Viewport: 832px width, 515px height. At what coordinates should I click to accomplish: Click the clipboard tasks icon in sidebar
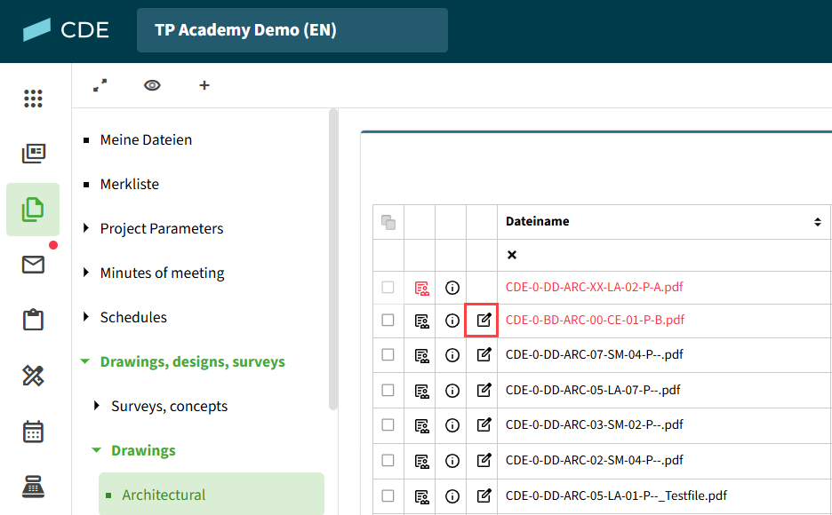click(x=33, y=320)
